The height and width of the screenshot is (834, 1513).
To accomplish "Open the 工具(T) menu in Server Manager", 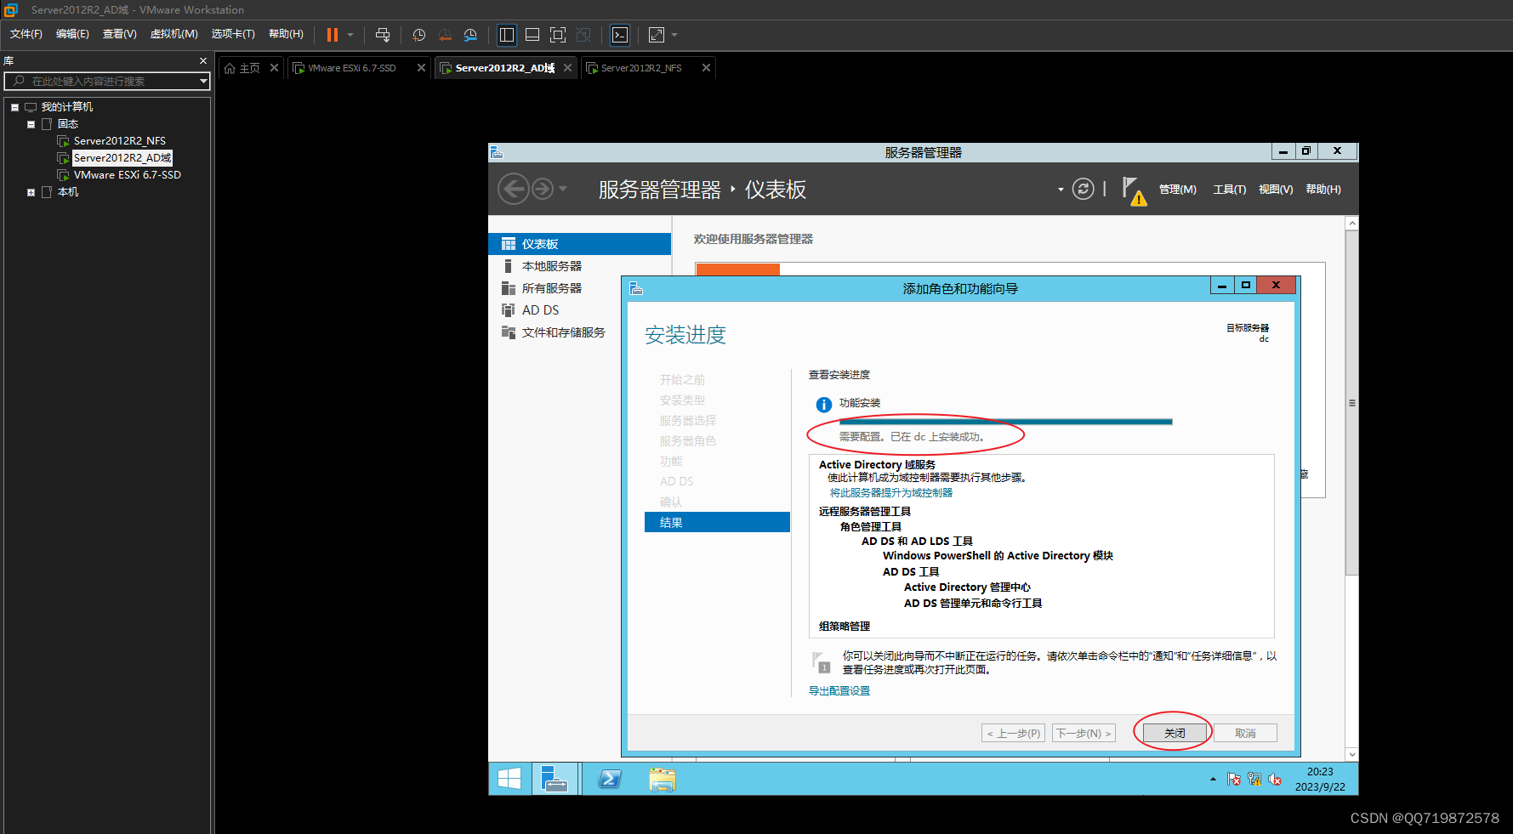I will tap(1229, 190).
